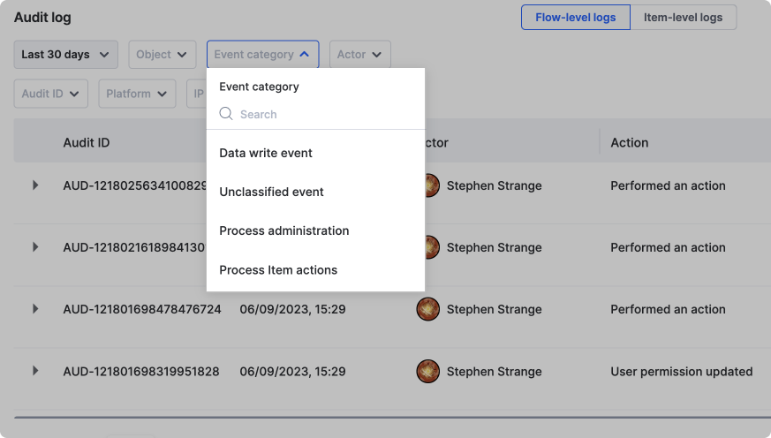
Task: Open the Audit ID filter dropdown
Action: click(51, 94)
